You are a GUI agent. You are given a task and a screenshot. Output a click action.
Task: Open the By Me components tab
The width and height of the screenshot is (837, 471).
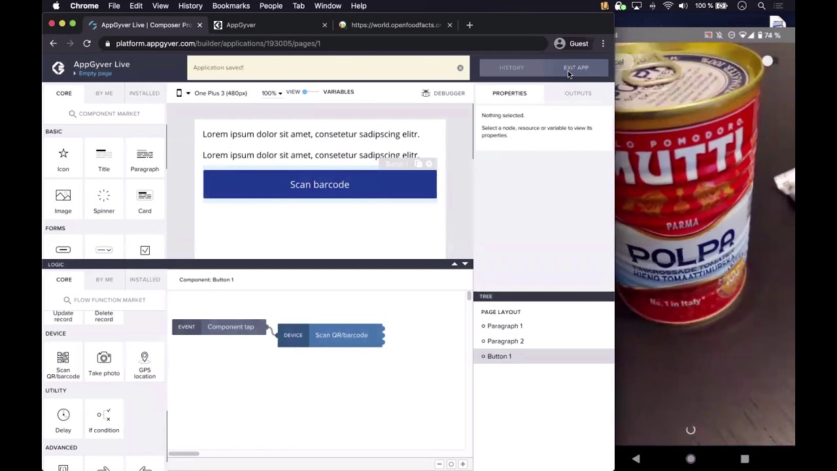(x=104, y=93)
